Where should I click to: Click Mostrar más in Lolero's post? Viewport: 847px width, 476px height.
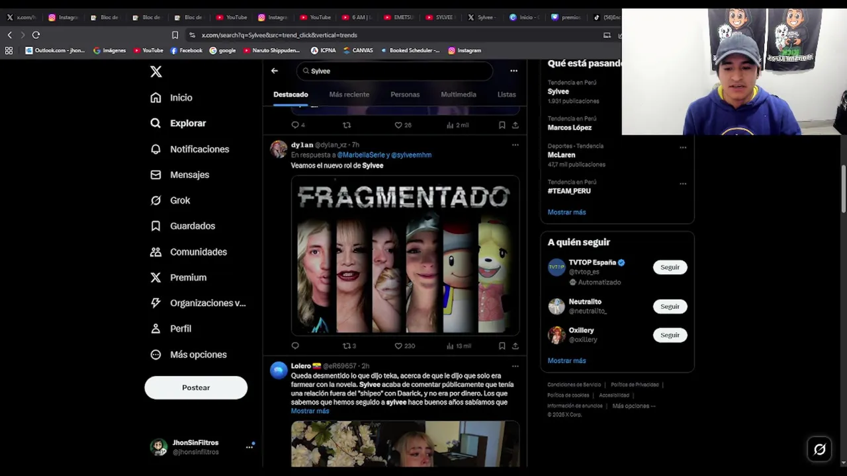[310, 411]
